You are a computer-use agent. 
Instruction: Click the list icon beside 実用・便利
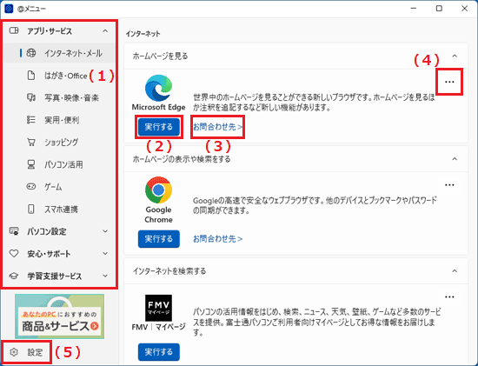click(x=31, y=120)
